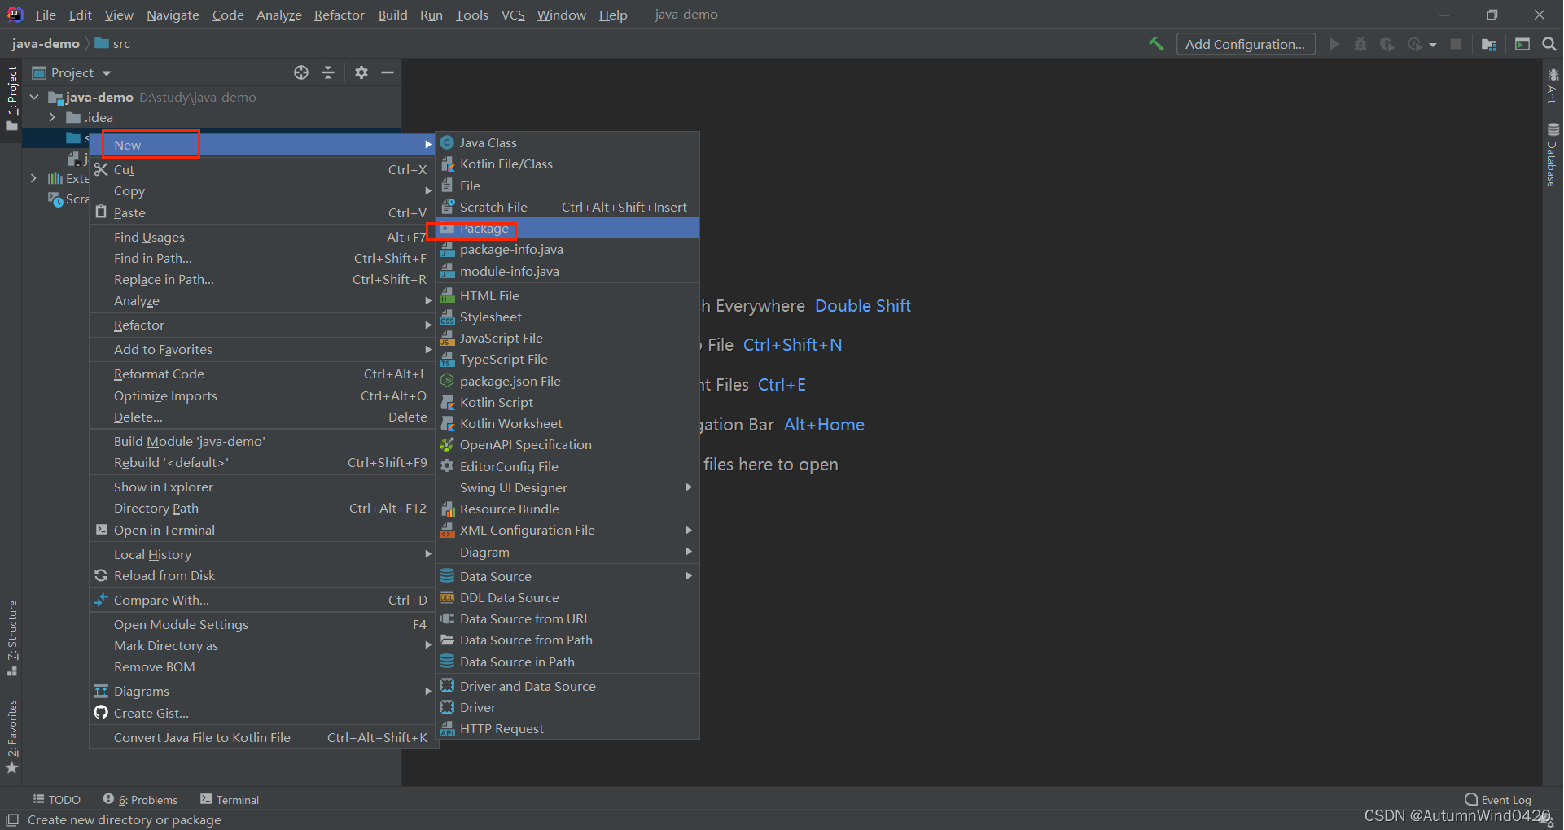Open the TODO tool window tab
The height and width of the screenshot is (830, 1564).
(57, 800)
